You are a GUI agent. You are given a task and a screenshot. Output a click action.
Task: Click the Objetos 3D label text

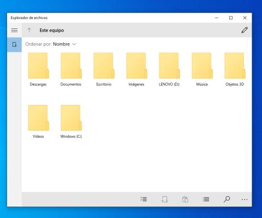click(235, 84)
